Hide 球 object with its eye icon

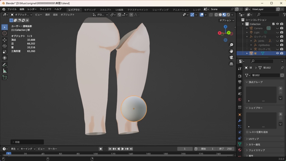[x=277, y=53]
